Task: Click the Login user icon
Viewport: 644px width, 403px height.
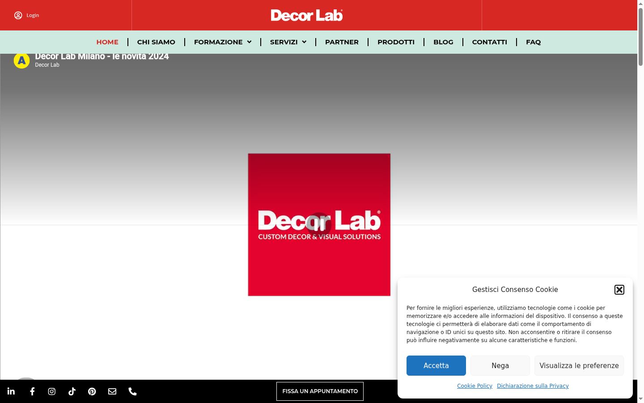Action: coord(18,15)
